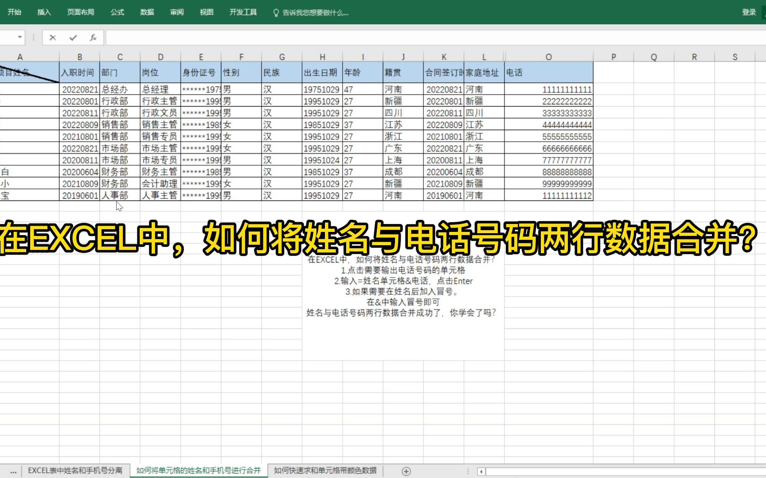Click the horizontal scrollbar left arrow
Viewport: 766px width, 478px height.
[481, 471]
